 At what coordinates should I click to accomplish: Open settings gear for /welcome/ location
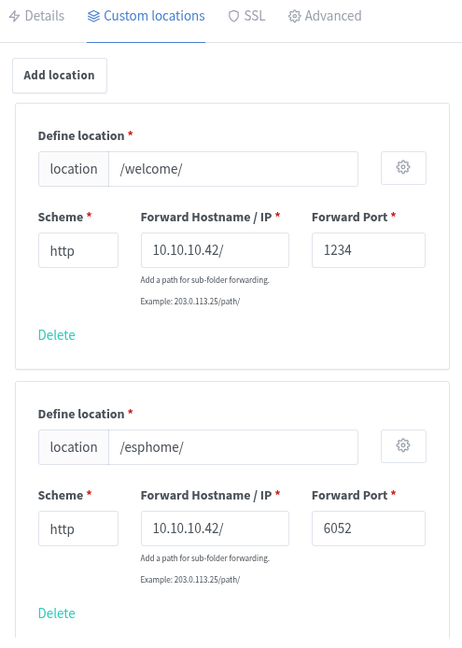click(x=403, y=168)
